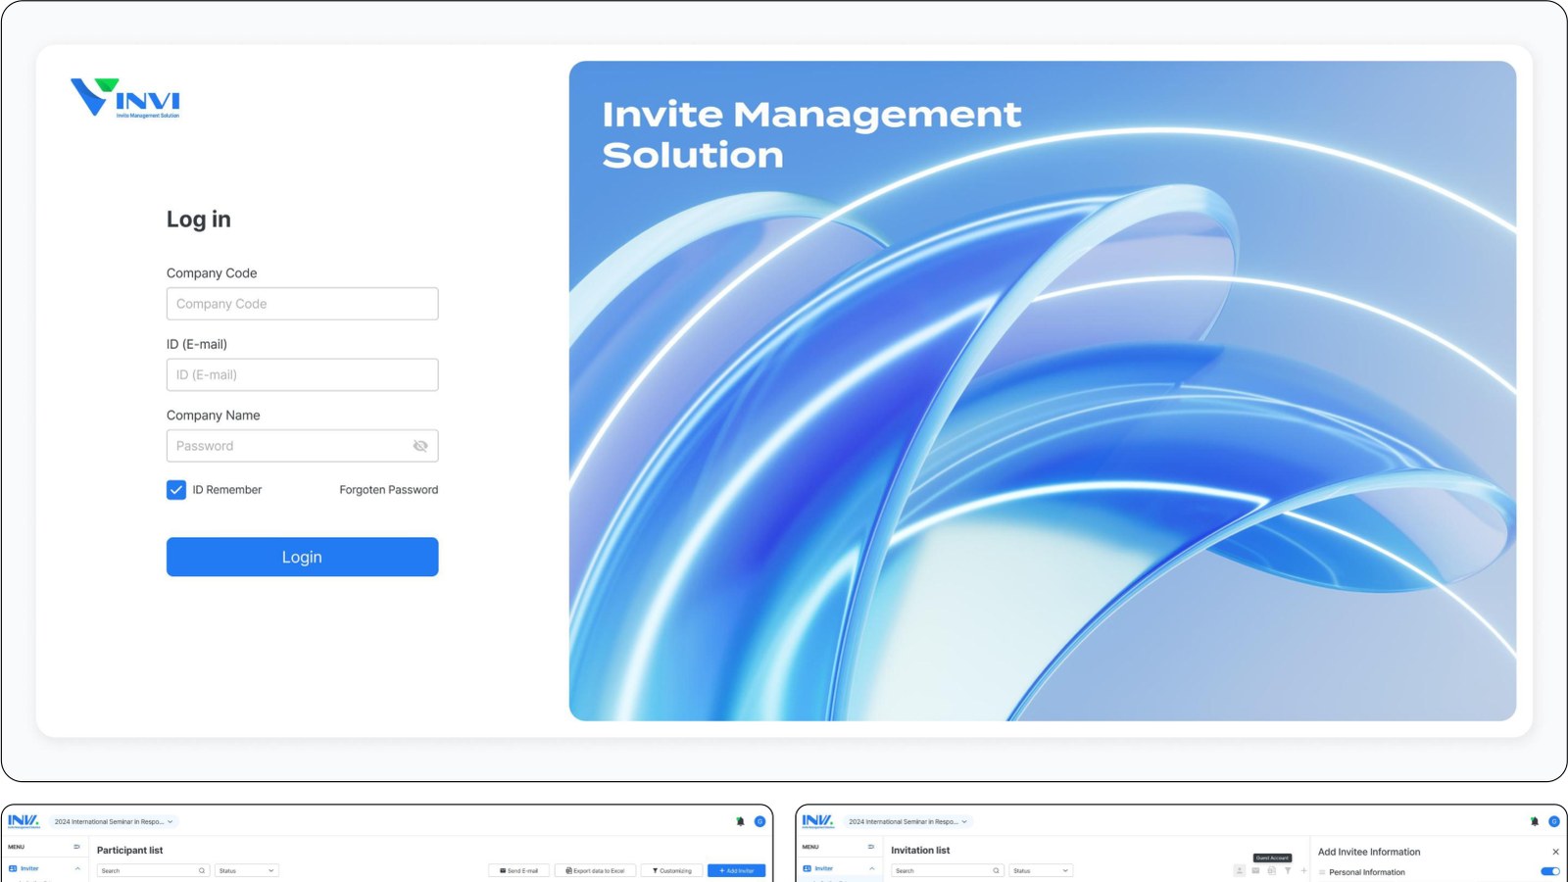Click search magnifier icon in Participant list window

coord(202,870)
